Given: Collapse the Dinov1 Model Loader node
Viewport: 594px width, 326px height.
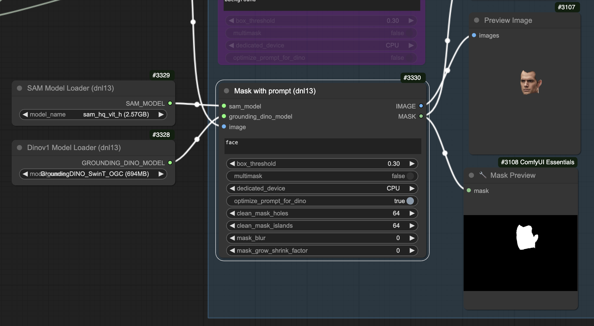Looking at the screenshot, I should [19, 148].
